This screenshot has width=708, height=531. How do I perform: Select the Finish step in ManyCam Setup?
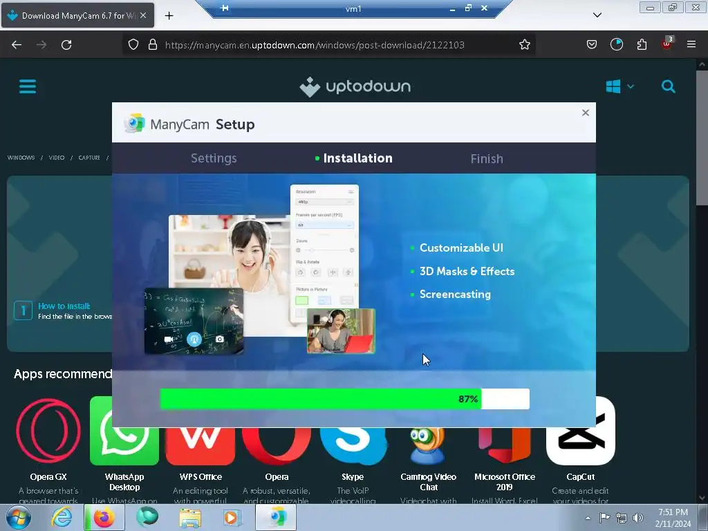487,159
